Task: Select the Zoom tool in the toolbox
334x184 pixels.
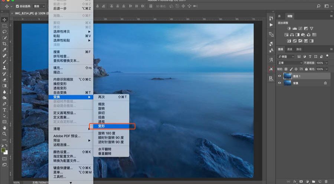Action: coord(4,134)
